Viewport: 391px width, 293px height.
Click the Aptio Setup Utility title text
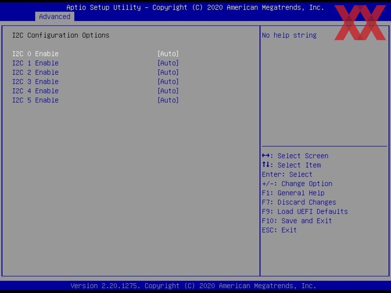(195, 7)
